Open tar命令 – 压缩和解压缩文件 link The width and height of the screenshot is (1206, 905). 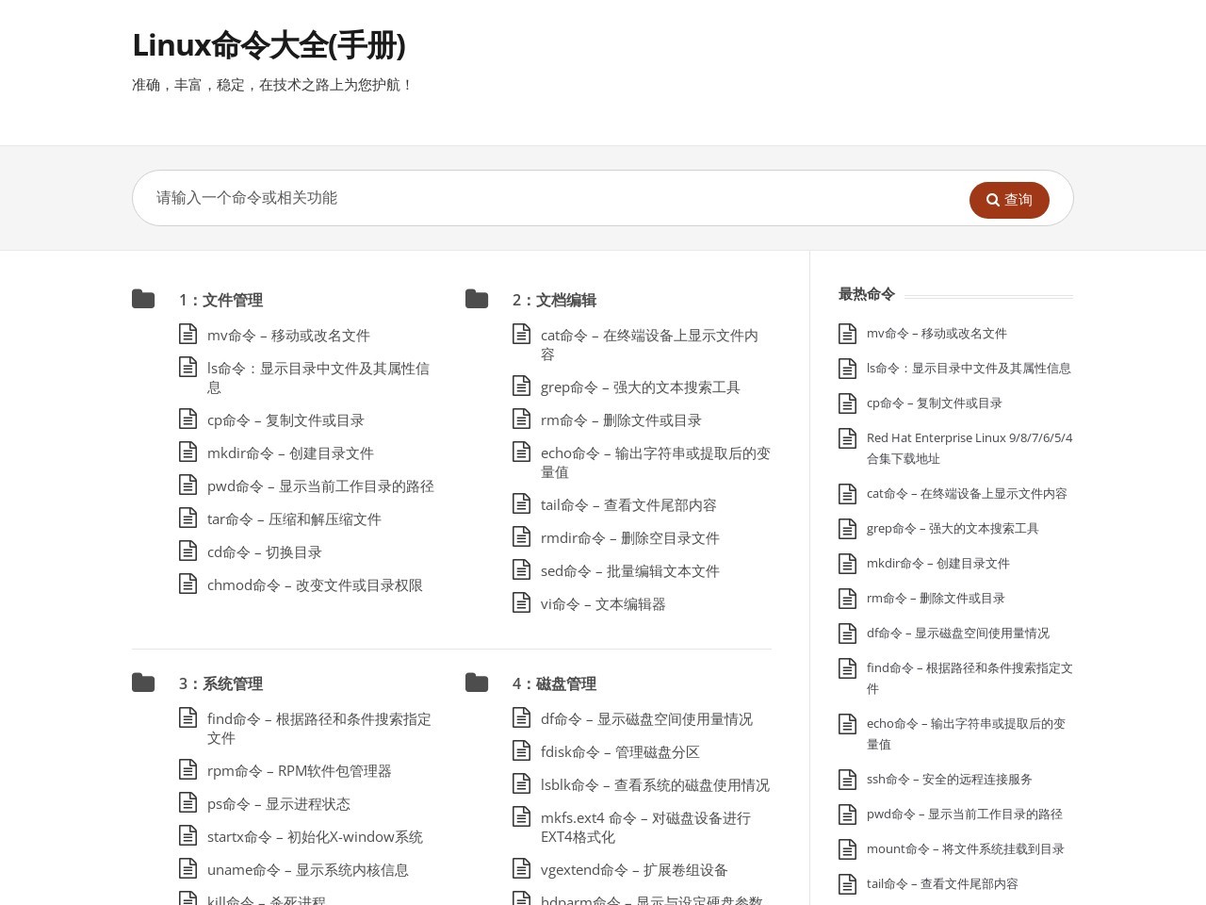pyautogui.click(x=294, y=519)
